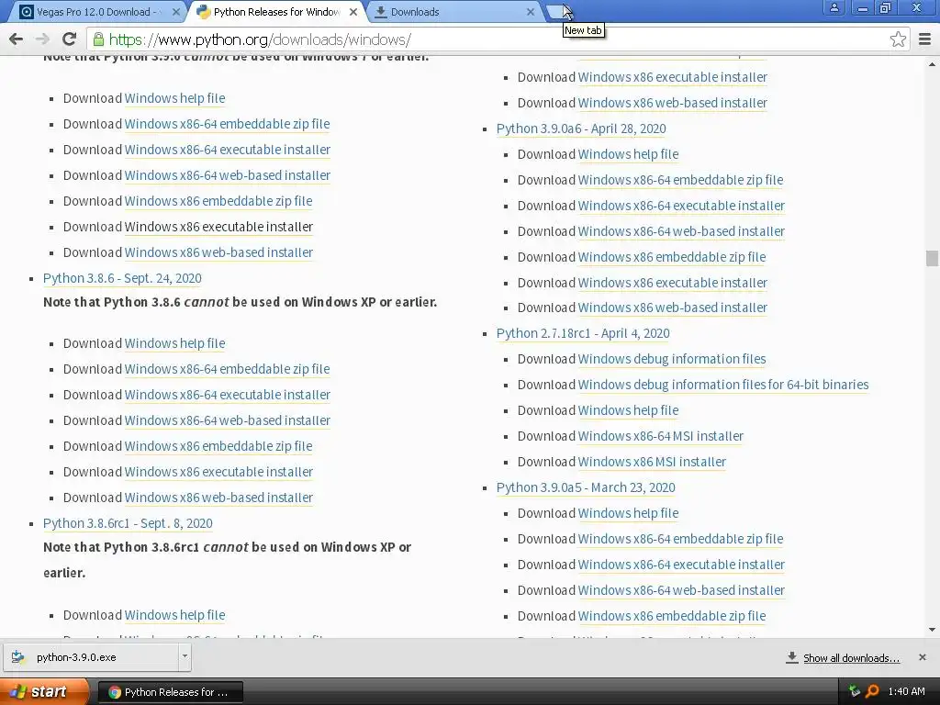The width and height of the screenshot is (940, 705).
Task: Open Python 3.9.0a5 - March 23, 2020 link
Action: coord(586,488)
